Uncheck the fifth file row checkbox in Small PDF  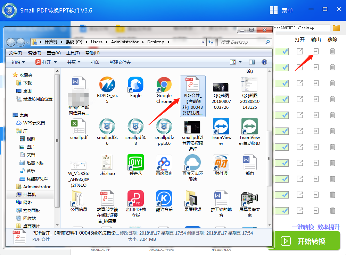pyautogui.click(x=285, y=115)
